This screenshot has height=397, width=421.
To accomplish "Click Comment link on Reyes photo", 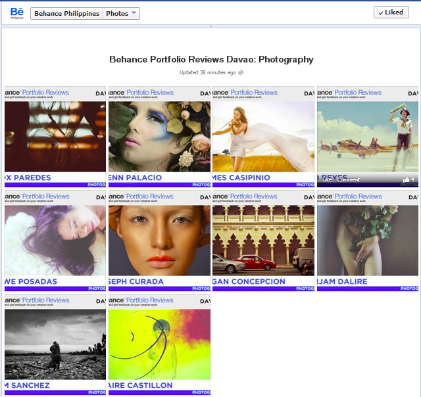I will point(347,179).
